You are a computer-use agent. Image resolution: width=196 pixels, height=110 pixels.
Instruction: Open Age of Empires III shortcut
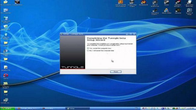click(155, 4)
